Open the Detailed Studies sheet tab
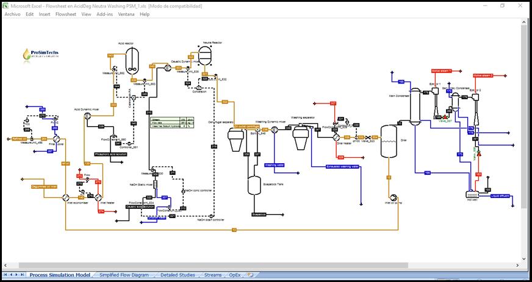532x282 pixels. [178, 275]
